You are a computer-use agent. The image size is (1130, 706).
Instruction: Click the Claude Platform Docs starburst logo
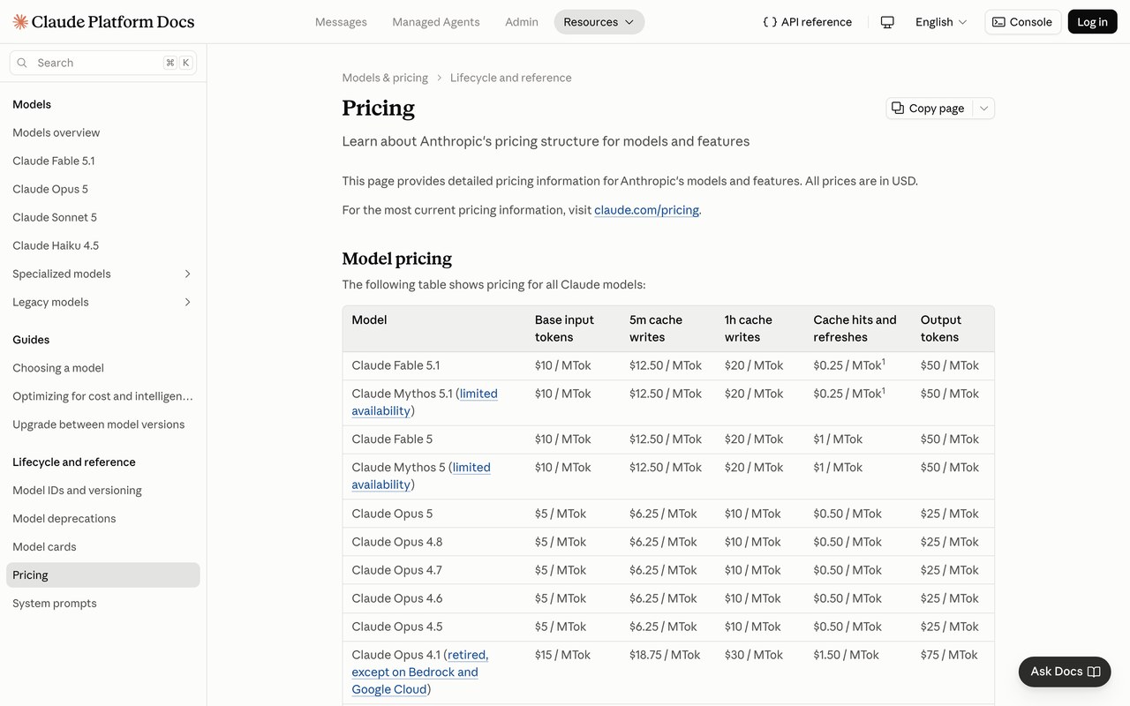pos(20,22)
